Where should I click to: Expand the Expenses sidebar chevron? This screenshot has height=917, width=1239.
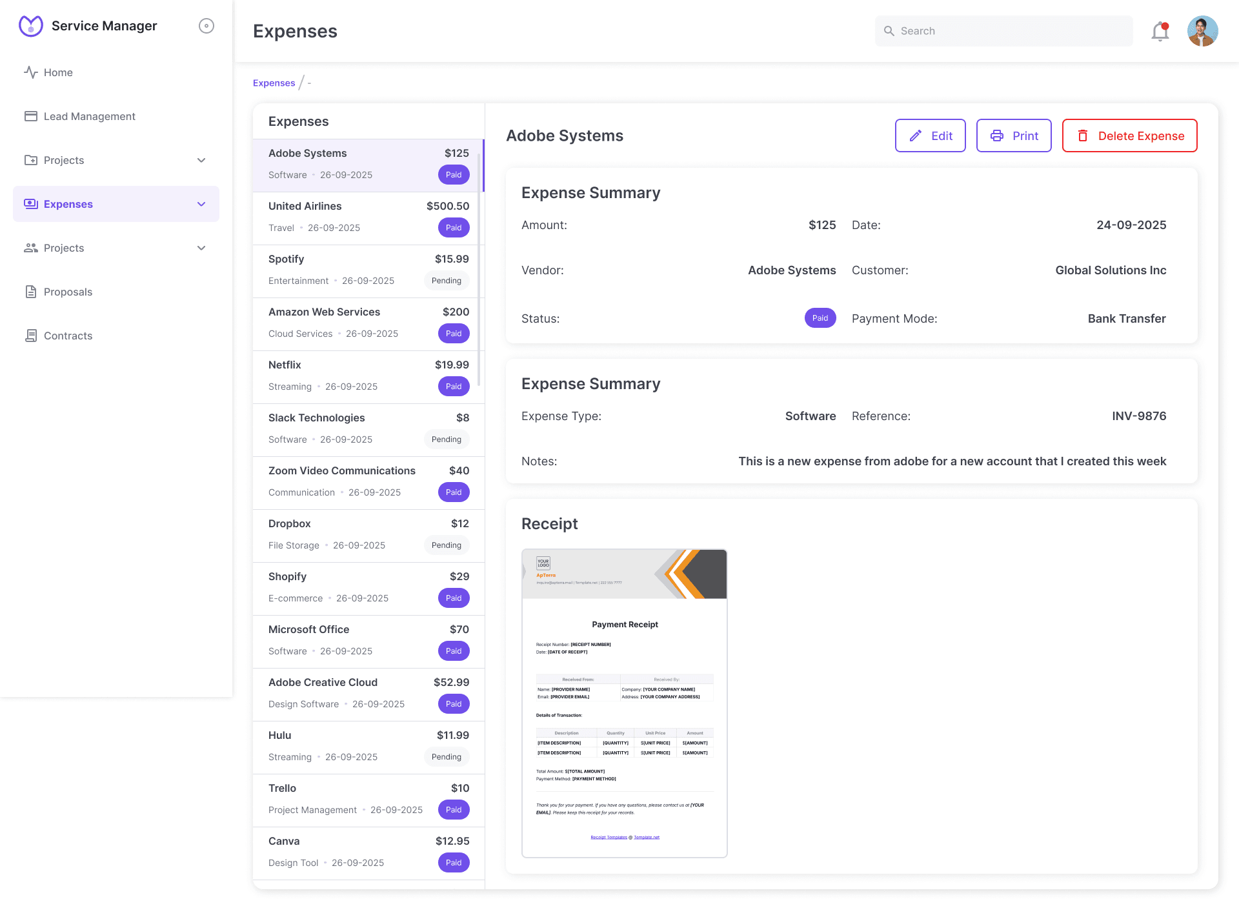tap(201, 204)
